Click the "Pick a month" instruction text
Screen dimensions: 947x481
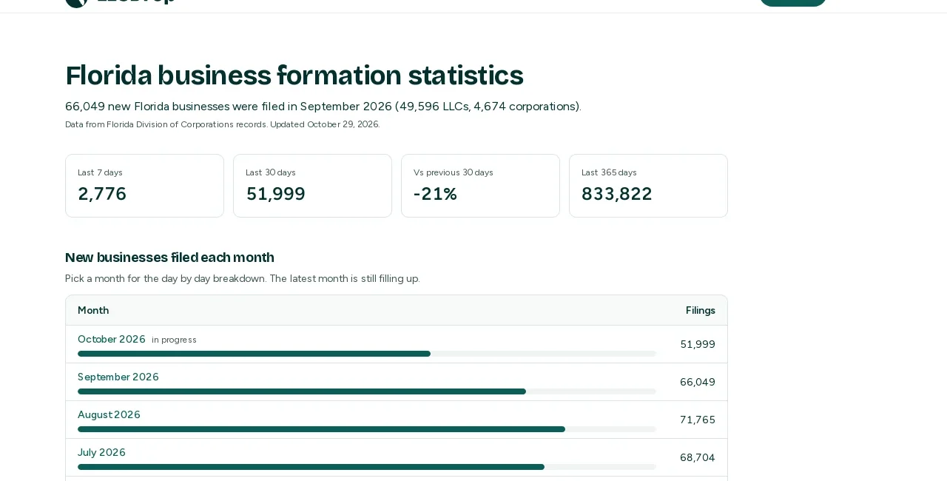(x=243, y=279)
